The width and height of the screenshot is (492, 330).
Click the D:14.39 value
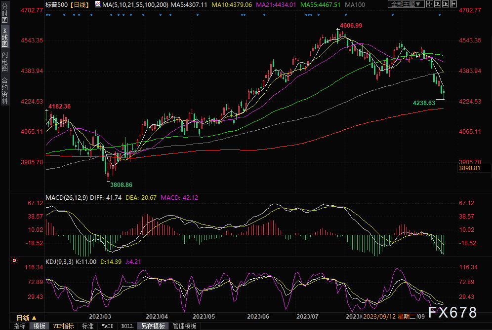click(111, 261)
